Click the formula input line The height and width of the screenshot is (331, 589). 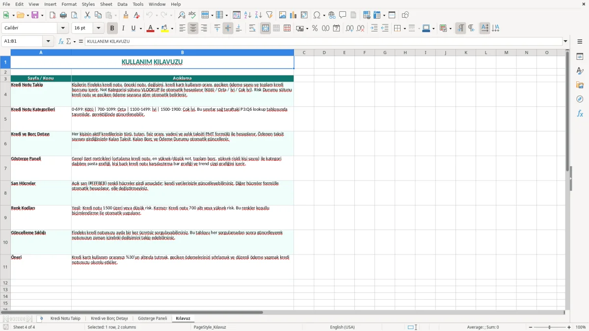click(x=324, y=41)
